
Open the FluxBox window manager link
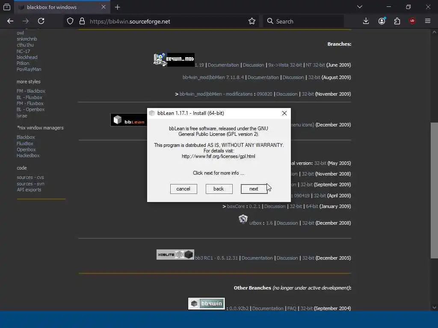click(25, 143)
